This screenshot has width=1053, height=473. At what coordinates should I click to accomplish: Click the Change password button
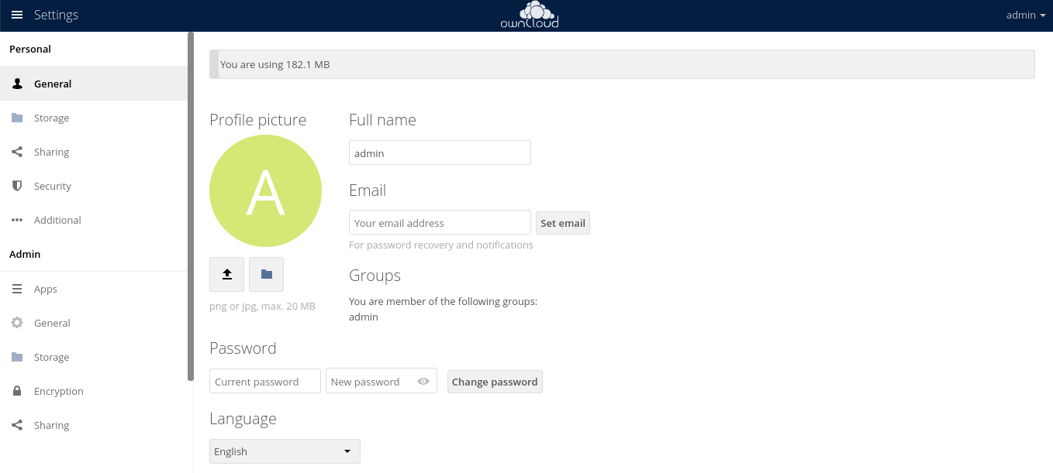coord(495,381)
